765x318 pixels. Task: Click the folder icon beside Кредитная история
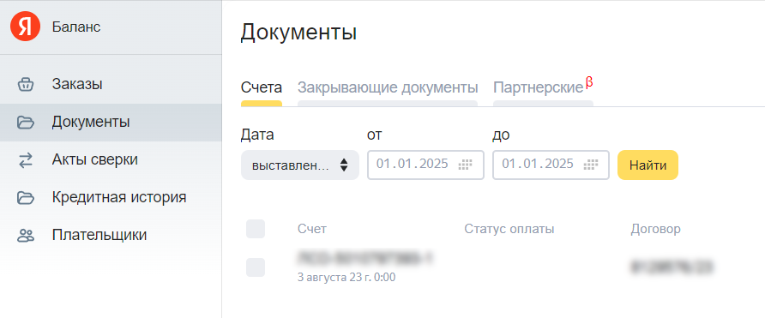(x=26, y=197)
